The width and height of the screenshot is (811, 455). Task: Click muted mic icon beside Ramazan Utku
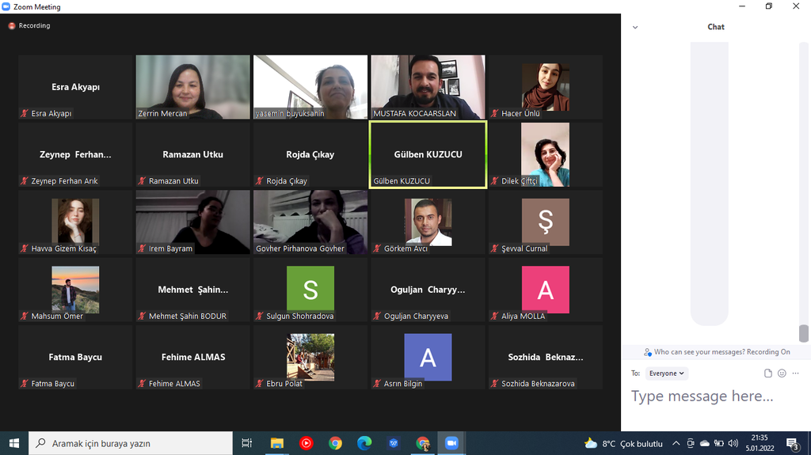pyautogui.click(x=142, y=181)
